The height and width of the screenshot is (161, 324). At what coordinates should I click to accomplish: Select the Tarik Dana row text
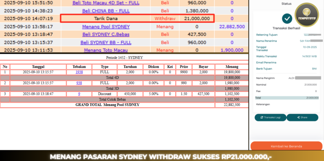point(106,18)
